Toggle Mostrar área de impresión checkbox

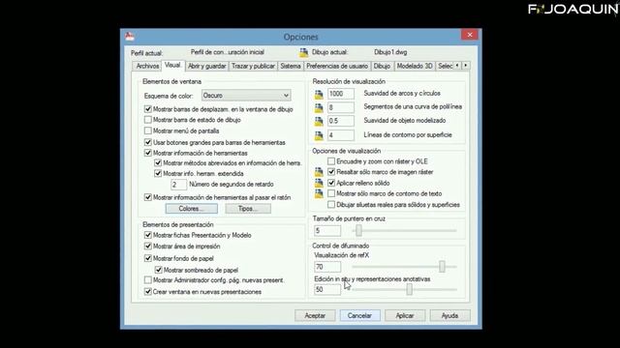point(148,246)
